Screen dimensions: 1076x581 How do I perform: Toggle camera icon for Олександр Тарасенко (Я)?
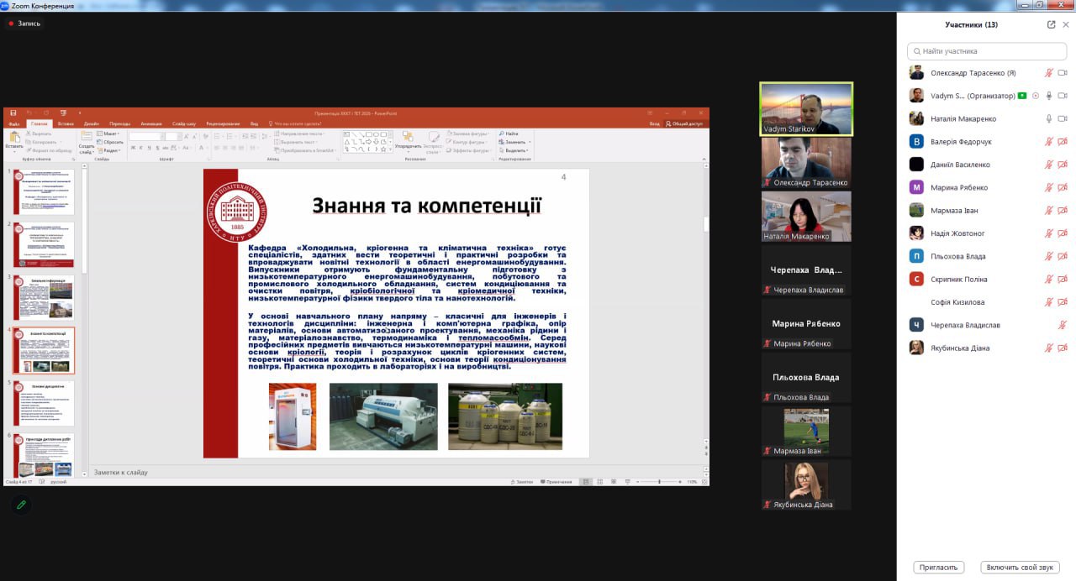pos(1062,73)
